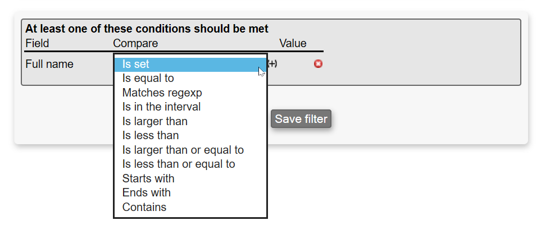
Task: Remove the Full name condition with red X
Action: coord(318,64)
